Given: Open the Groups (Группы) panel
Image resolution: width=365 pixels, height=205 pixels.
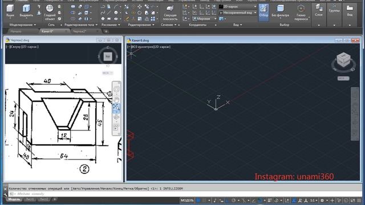Looking at the screenshot, I should tap(334, 8).
